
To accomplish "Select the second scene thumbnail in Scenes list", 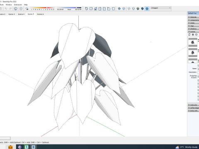I will click(193, 53).
